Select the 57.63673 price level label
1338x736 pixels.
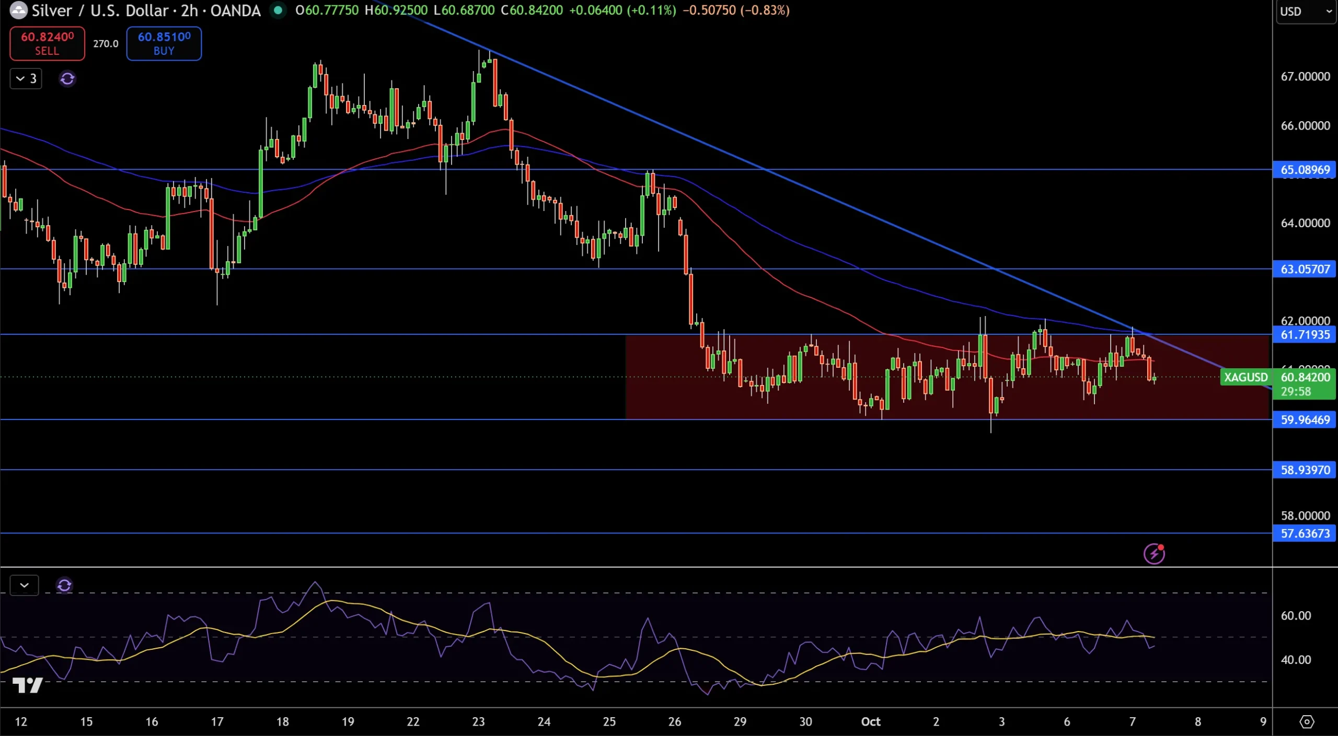pyautogui.click(x=1305, y=533)
